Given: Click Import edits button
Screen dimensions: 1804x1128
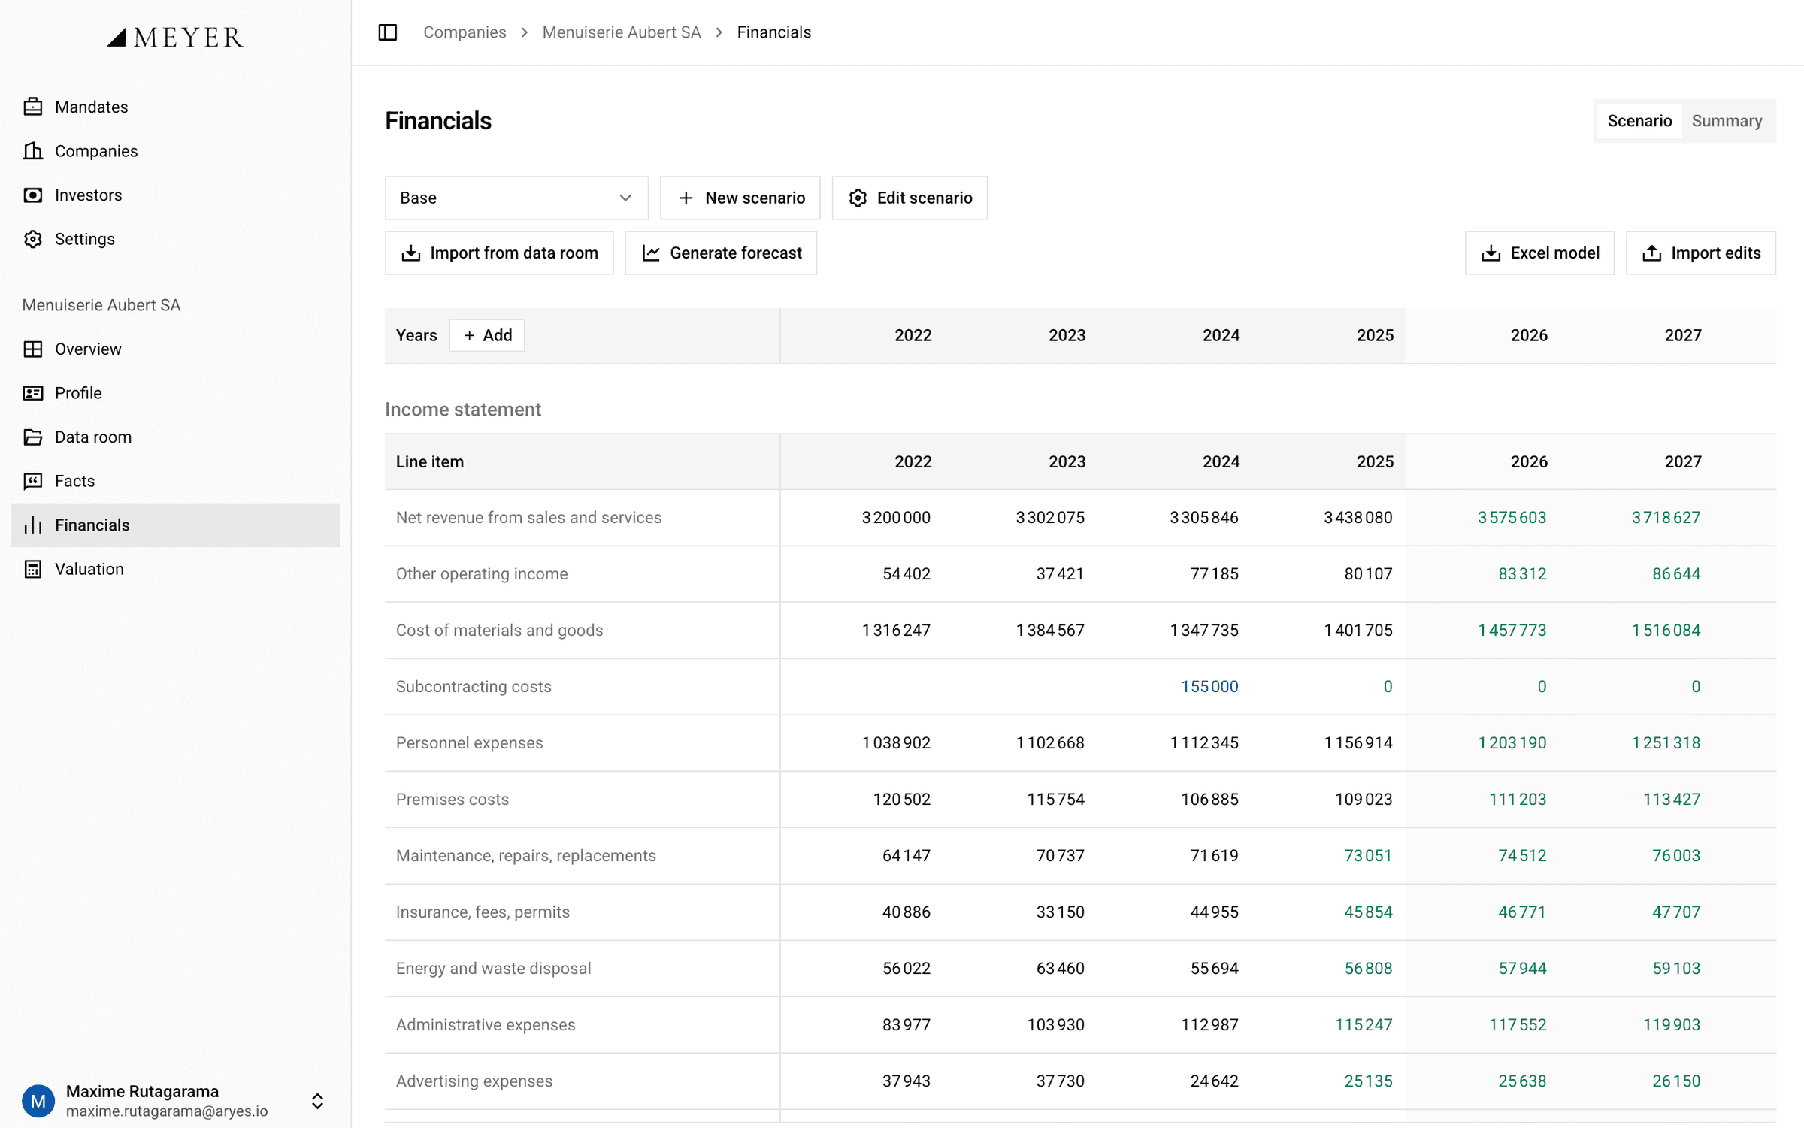Looking at the screenshot, I should 1701,253.
